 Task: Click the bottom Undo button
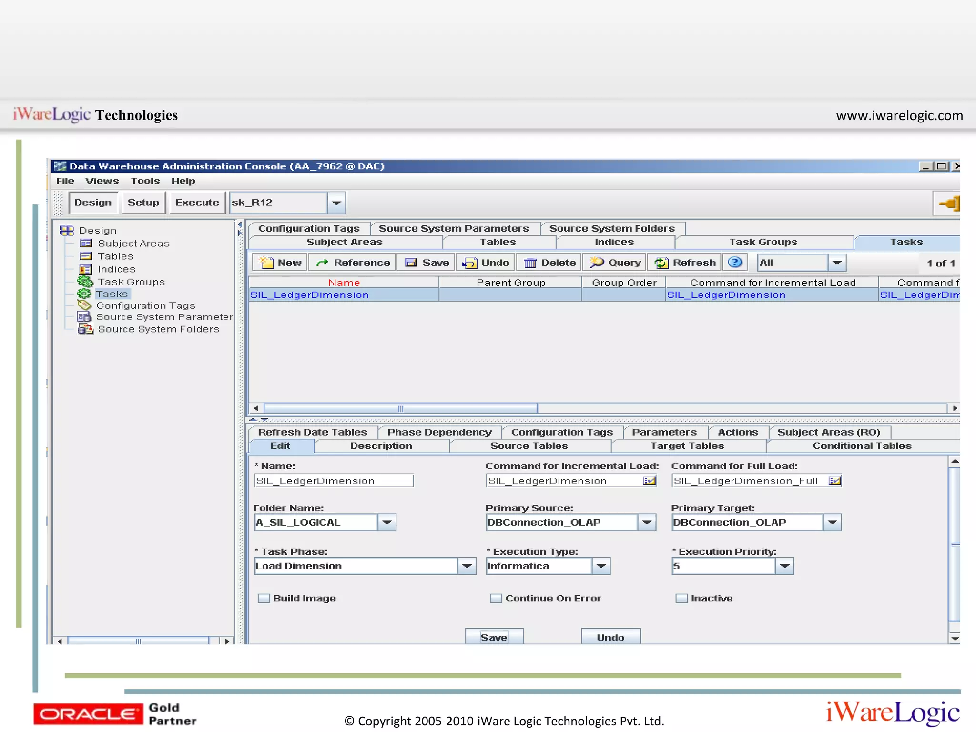coord(610,637)
